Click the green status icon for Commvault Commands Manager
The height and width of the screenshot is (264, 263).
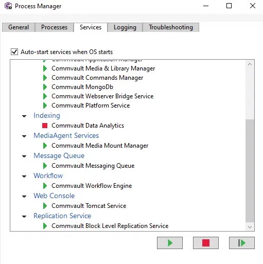coord(45,78)
